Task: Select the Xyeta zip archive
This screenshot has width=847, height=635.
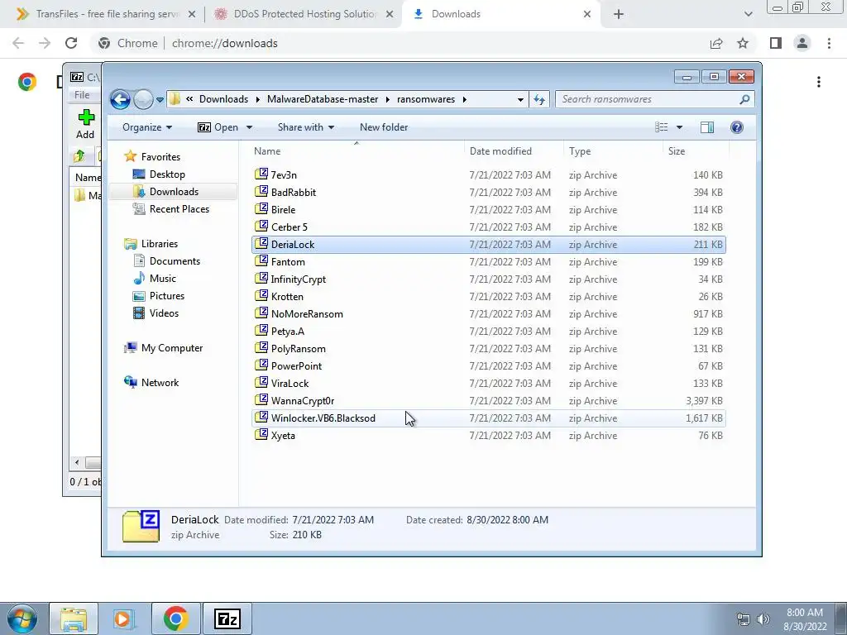Action: (x=488, y=435)
